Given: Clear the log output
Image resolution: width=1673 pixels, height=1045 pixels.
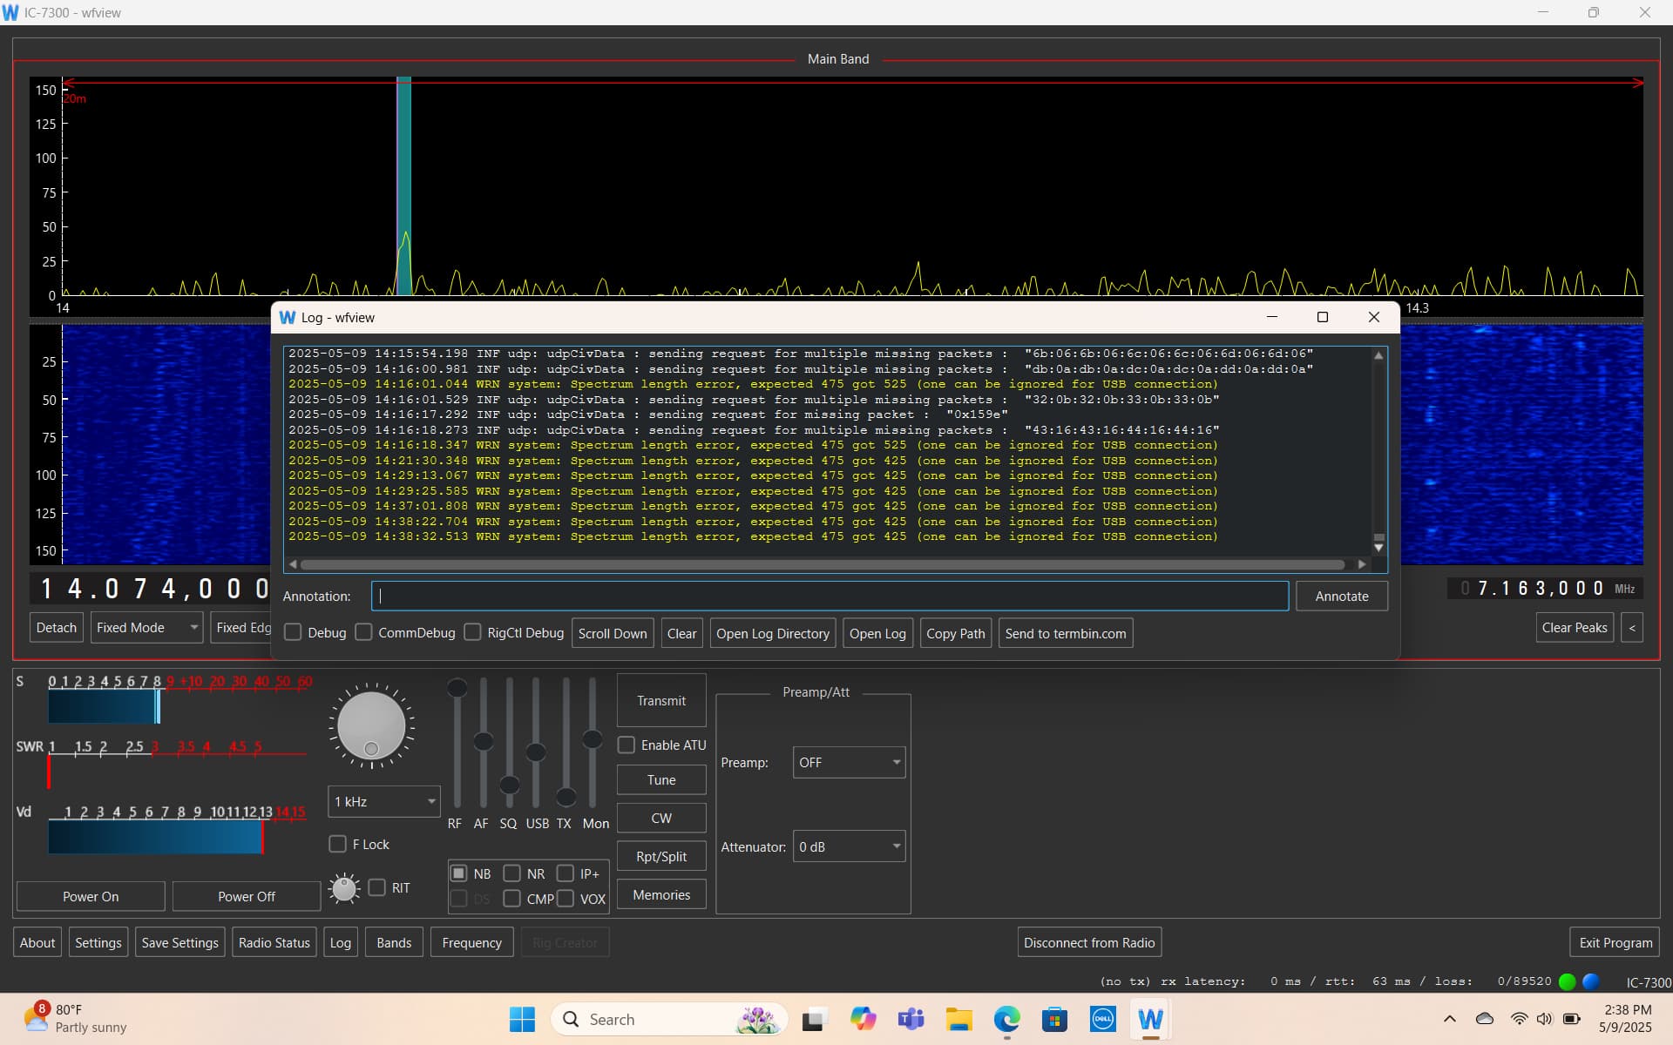Looking at the screenshot, I should point(681,633).
